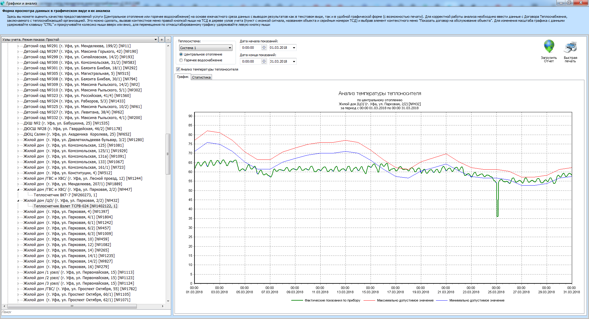The image size is (589, 319).
Task: Click the '-' collapse-all tree button
Action: pos(168,40)
